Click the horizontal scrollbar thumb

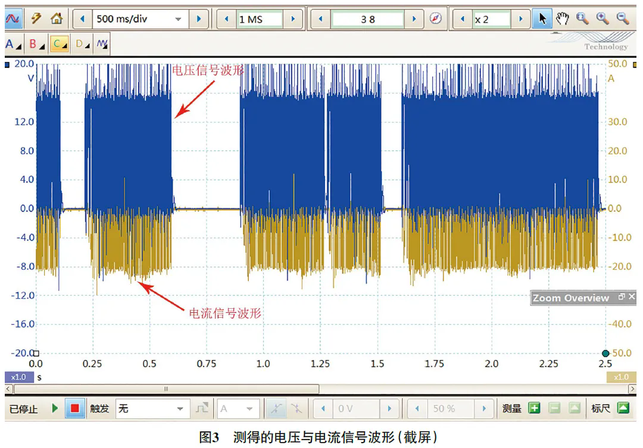[166, 389]
